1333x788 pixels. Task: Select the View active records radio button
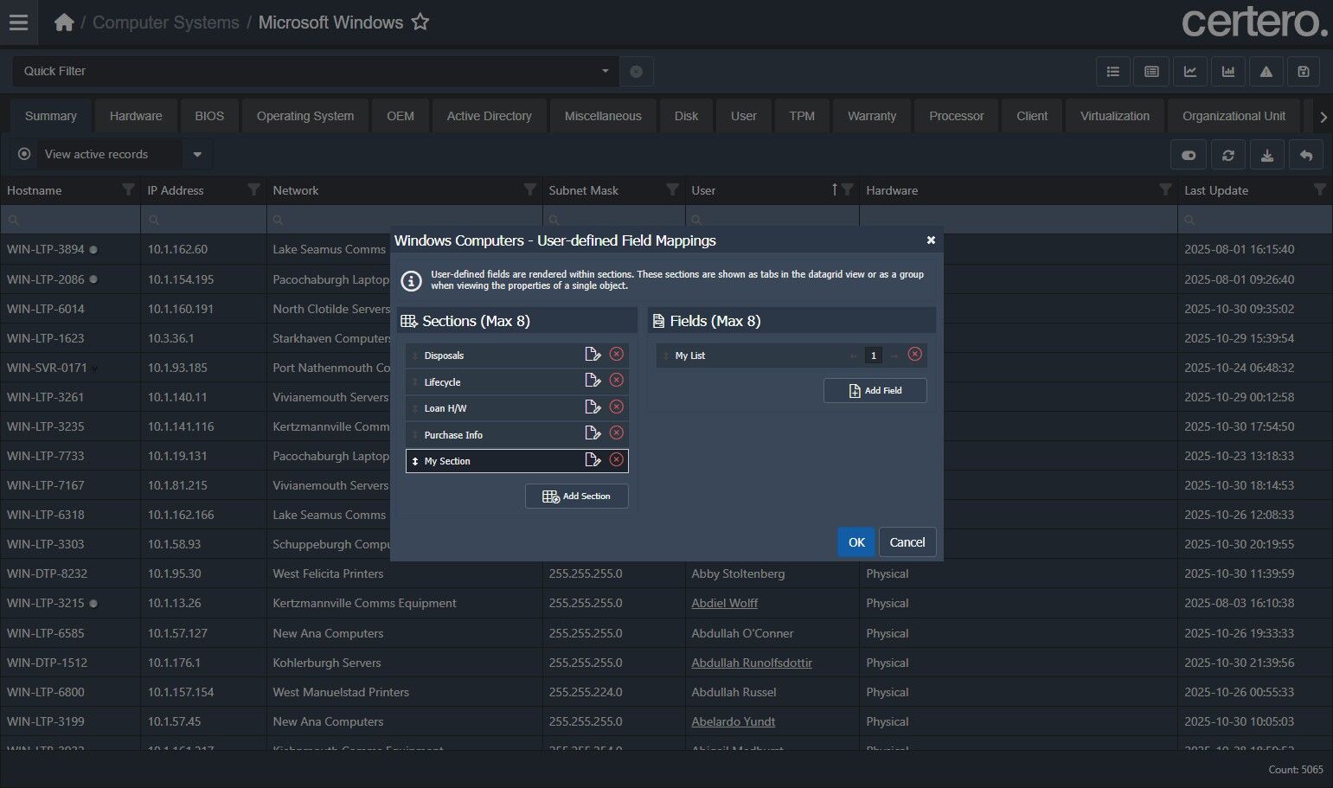(x=24, y=154)
